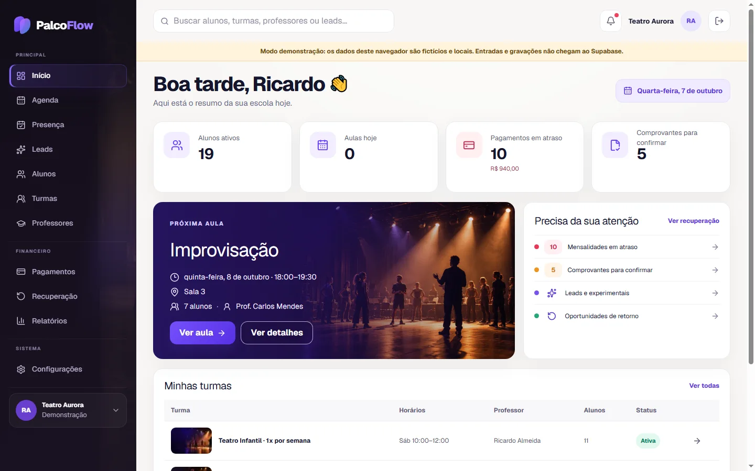The width and height of the screenshot is (755, 471).
Task: Click the logout icon button
Action: click(x=719, y=21)
